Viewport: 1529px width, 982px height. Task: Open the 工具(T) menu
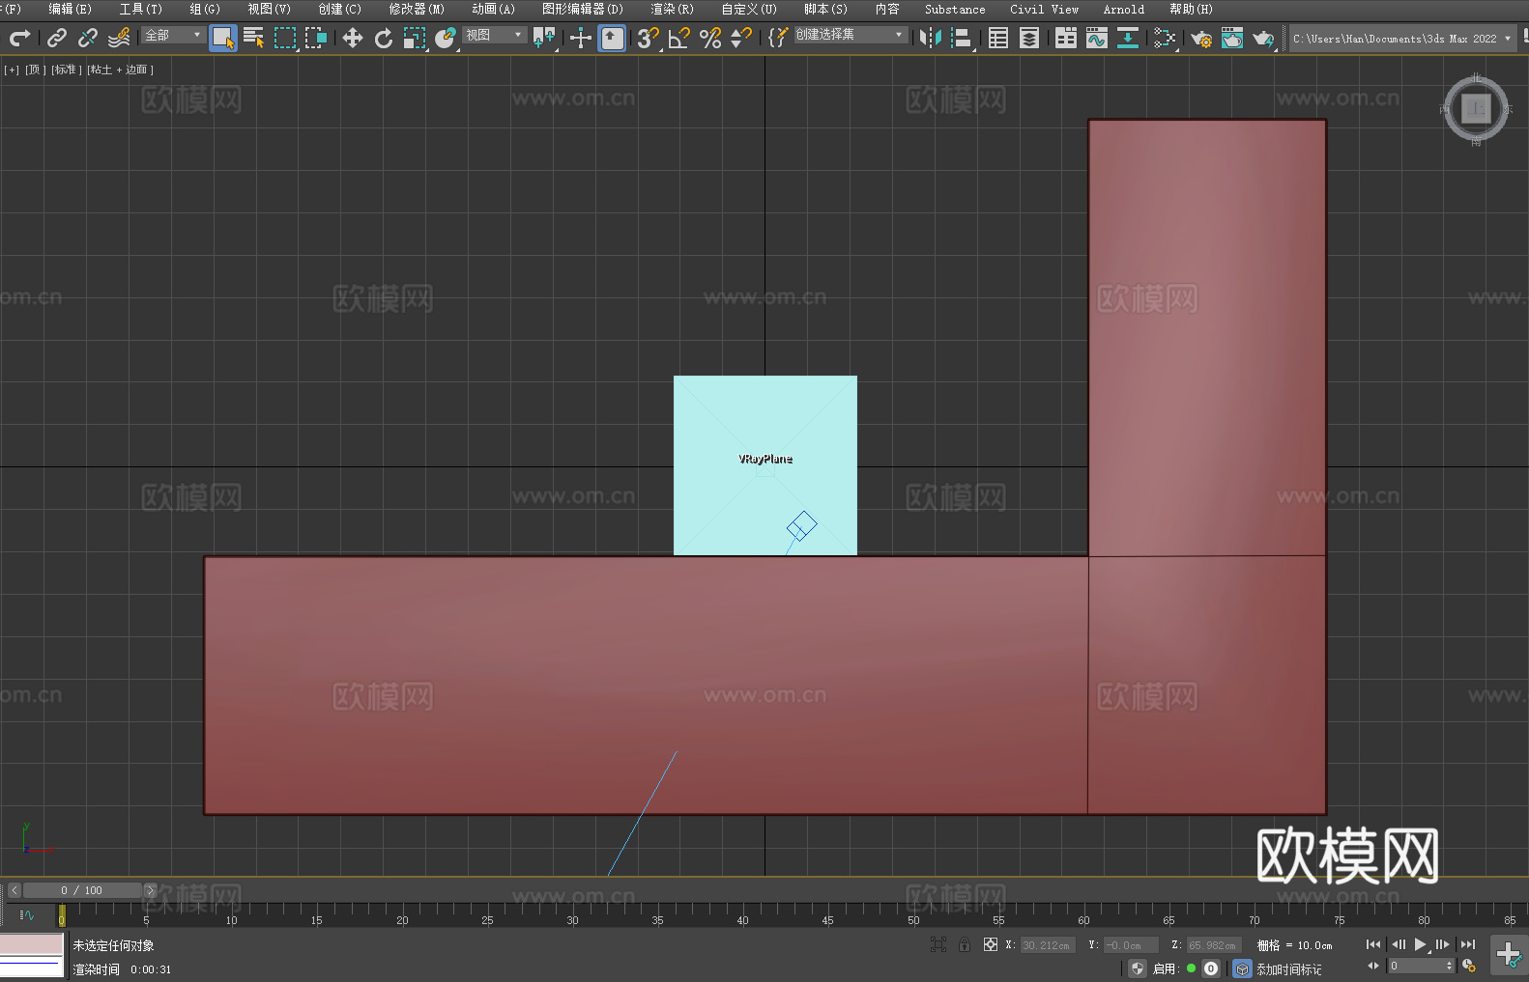coord(141,9)
